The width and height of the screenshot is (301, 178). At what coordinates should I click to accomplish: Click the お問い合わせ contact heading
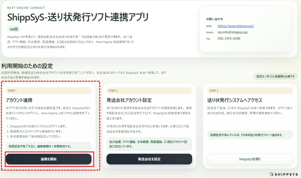click(214, 19)
